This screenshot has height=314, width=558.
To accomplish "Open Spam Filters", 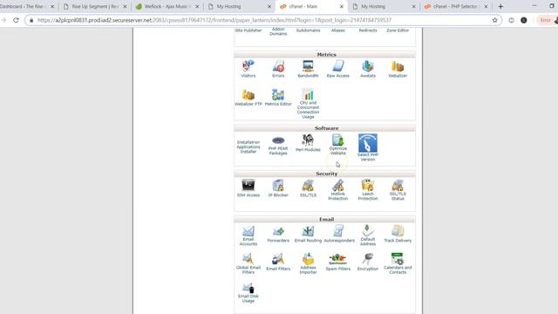I will [x=337, y=263].
